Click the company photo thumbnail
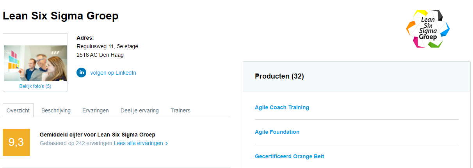The height and width of the screenshot is (168, 473). pyautogui.click(x=35, y=63)
